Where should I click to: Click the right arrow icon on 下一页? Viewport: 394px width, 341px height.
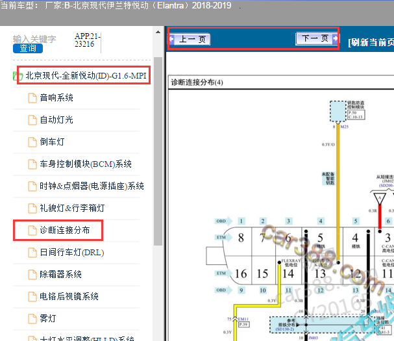[335, 38]
